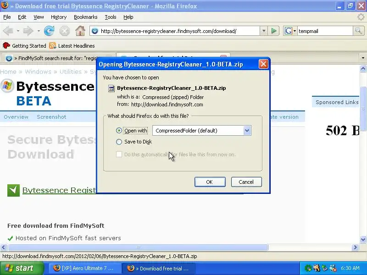The width and height of the screenshot is (367, 275).
Task: Click the green checkmark download icon
Action: point(14,190)
